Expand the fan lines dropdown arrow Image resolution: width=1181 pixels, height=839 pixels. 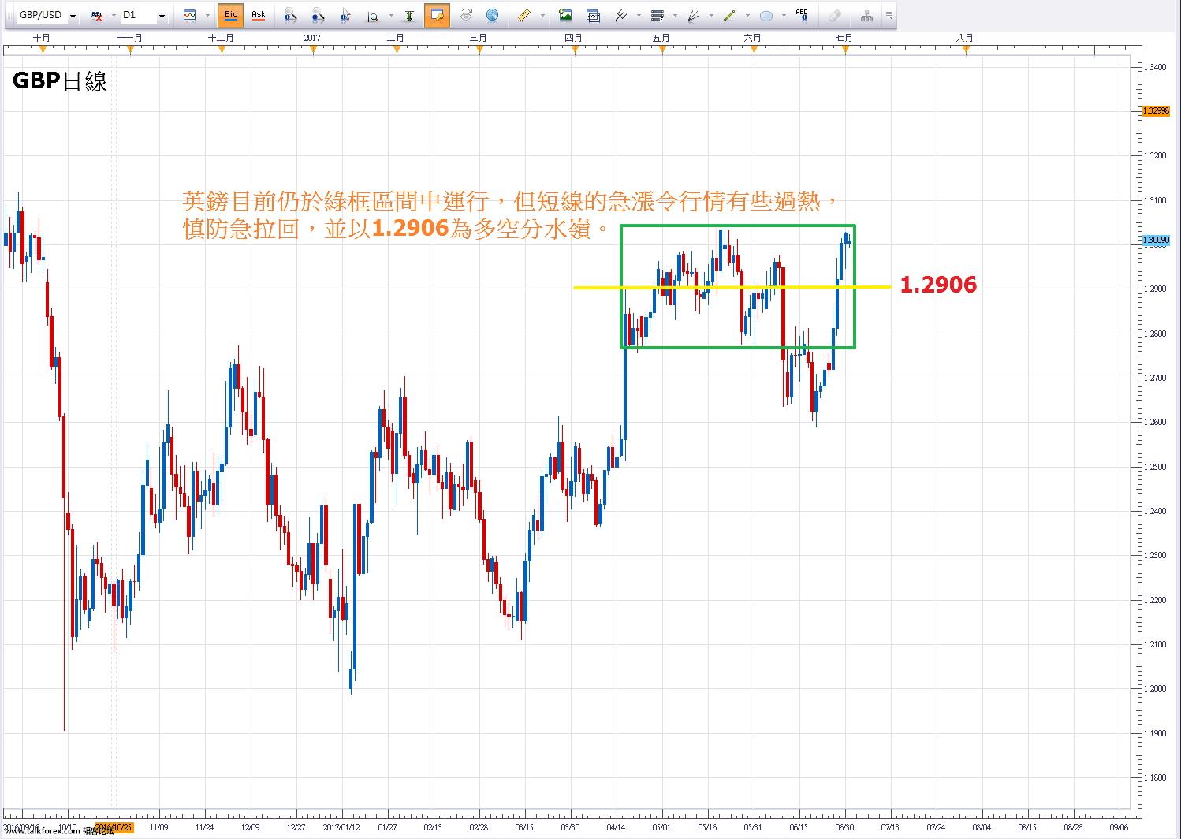[712, 15]
